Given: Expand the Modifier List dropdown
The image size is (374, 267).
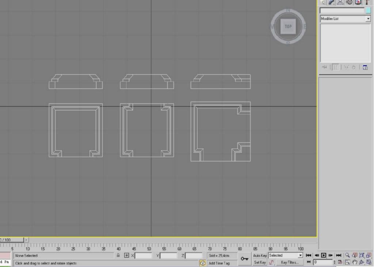Looking at the screenshot, I should (368, 19).
